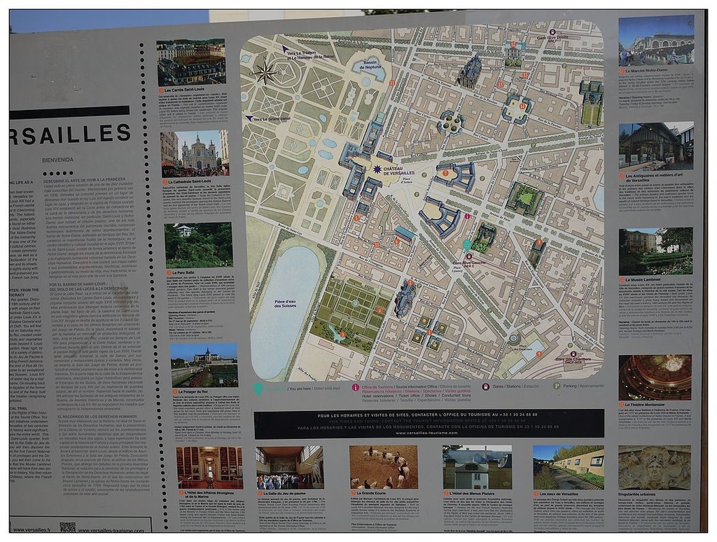
Task: Open the Hôtel des Affaires étrangères photo
Action: click(210, 468)
